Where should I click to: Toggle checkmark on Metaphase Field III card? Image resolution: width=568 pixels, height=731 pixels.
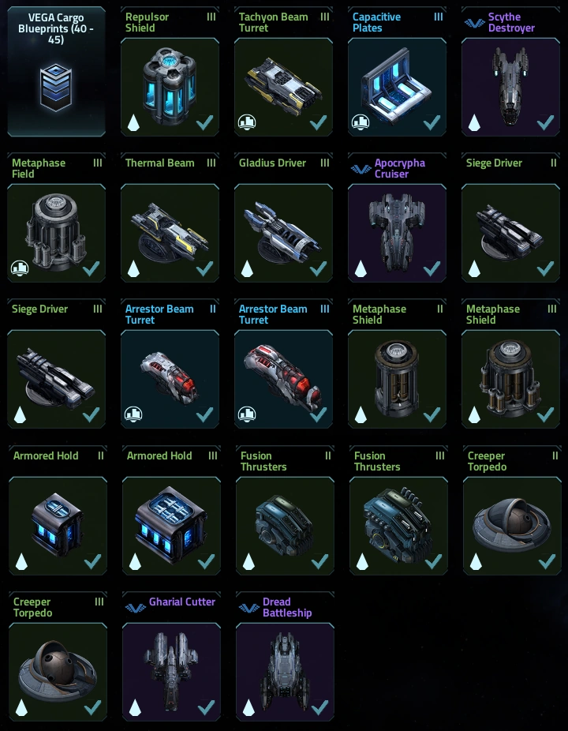pyautogui.click(x=91, y=268)
